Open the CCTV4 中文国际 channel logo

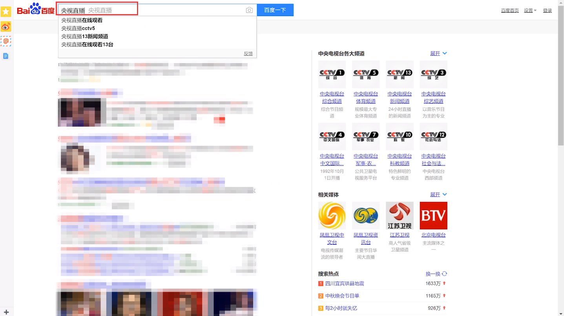coord(332,136)
